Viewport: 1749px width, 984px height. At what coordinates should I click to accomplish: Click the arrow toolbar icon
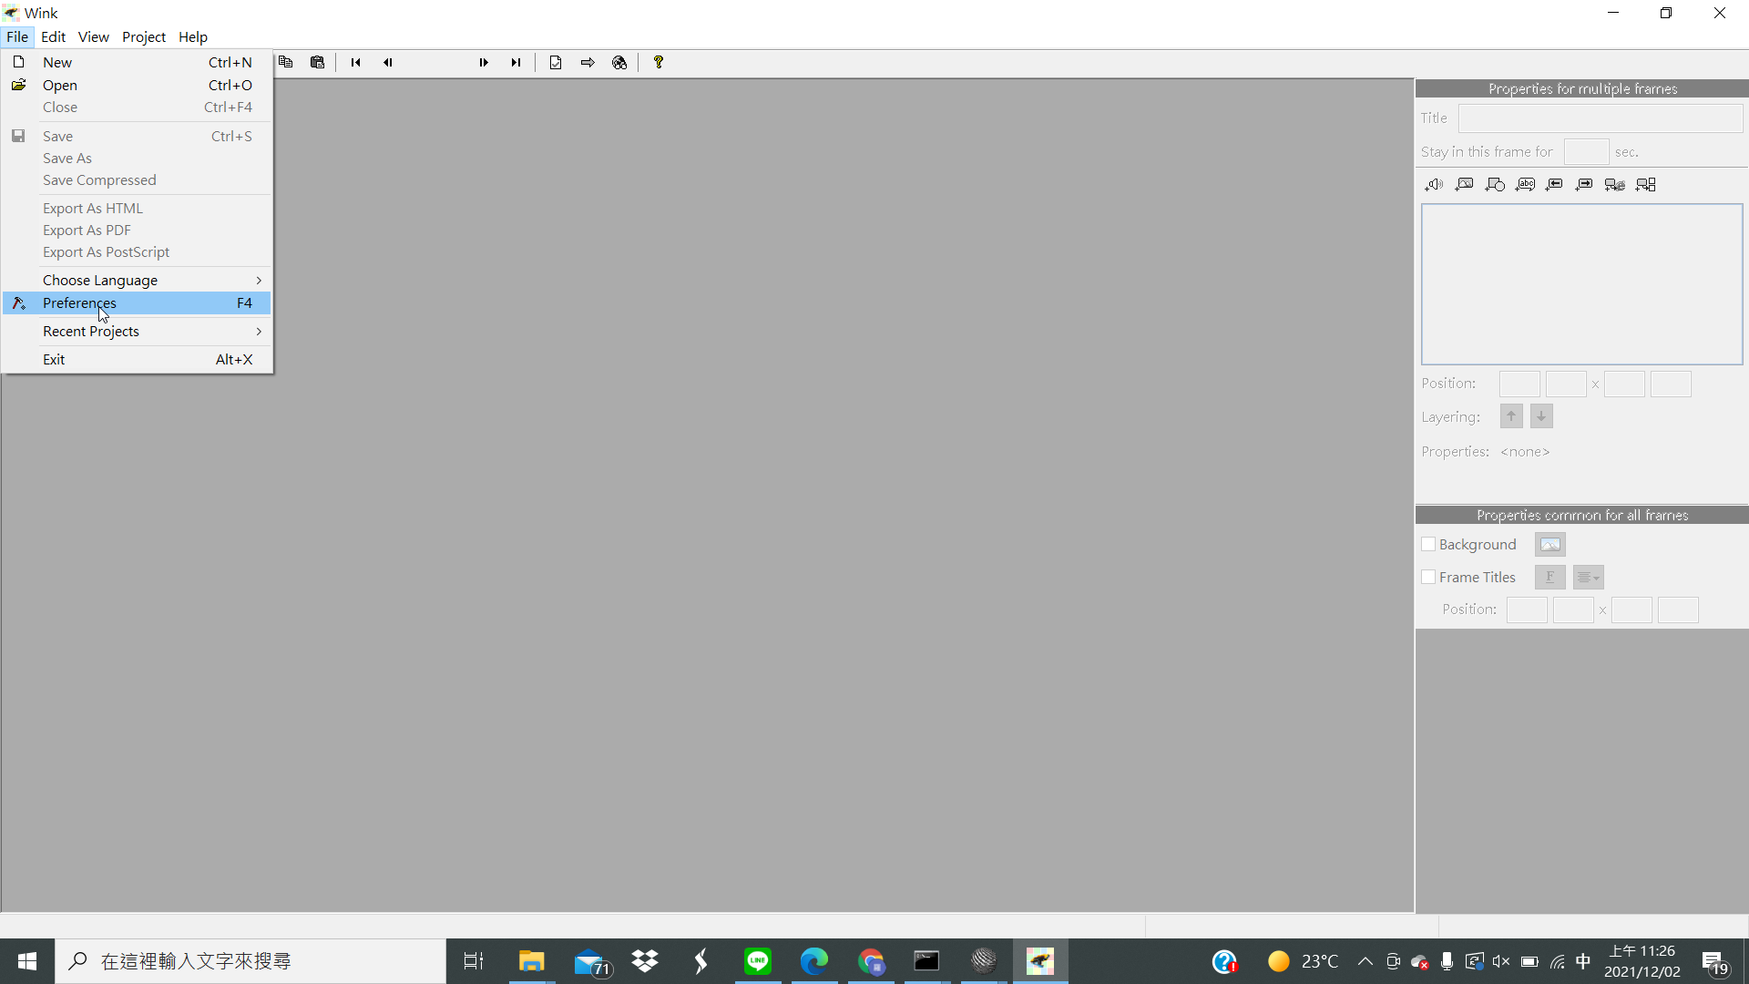pos(588,62)
